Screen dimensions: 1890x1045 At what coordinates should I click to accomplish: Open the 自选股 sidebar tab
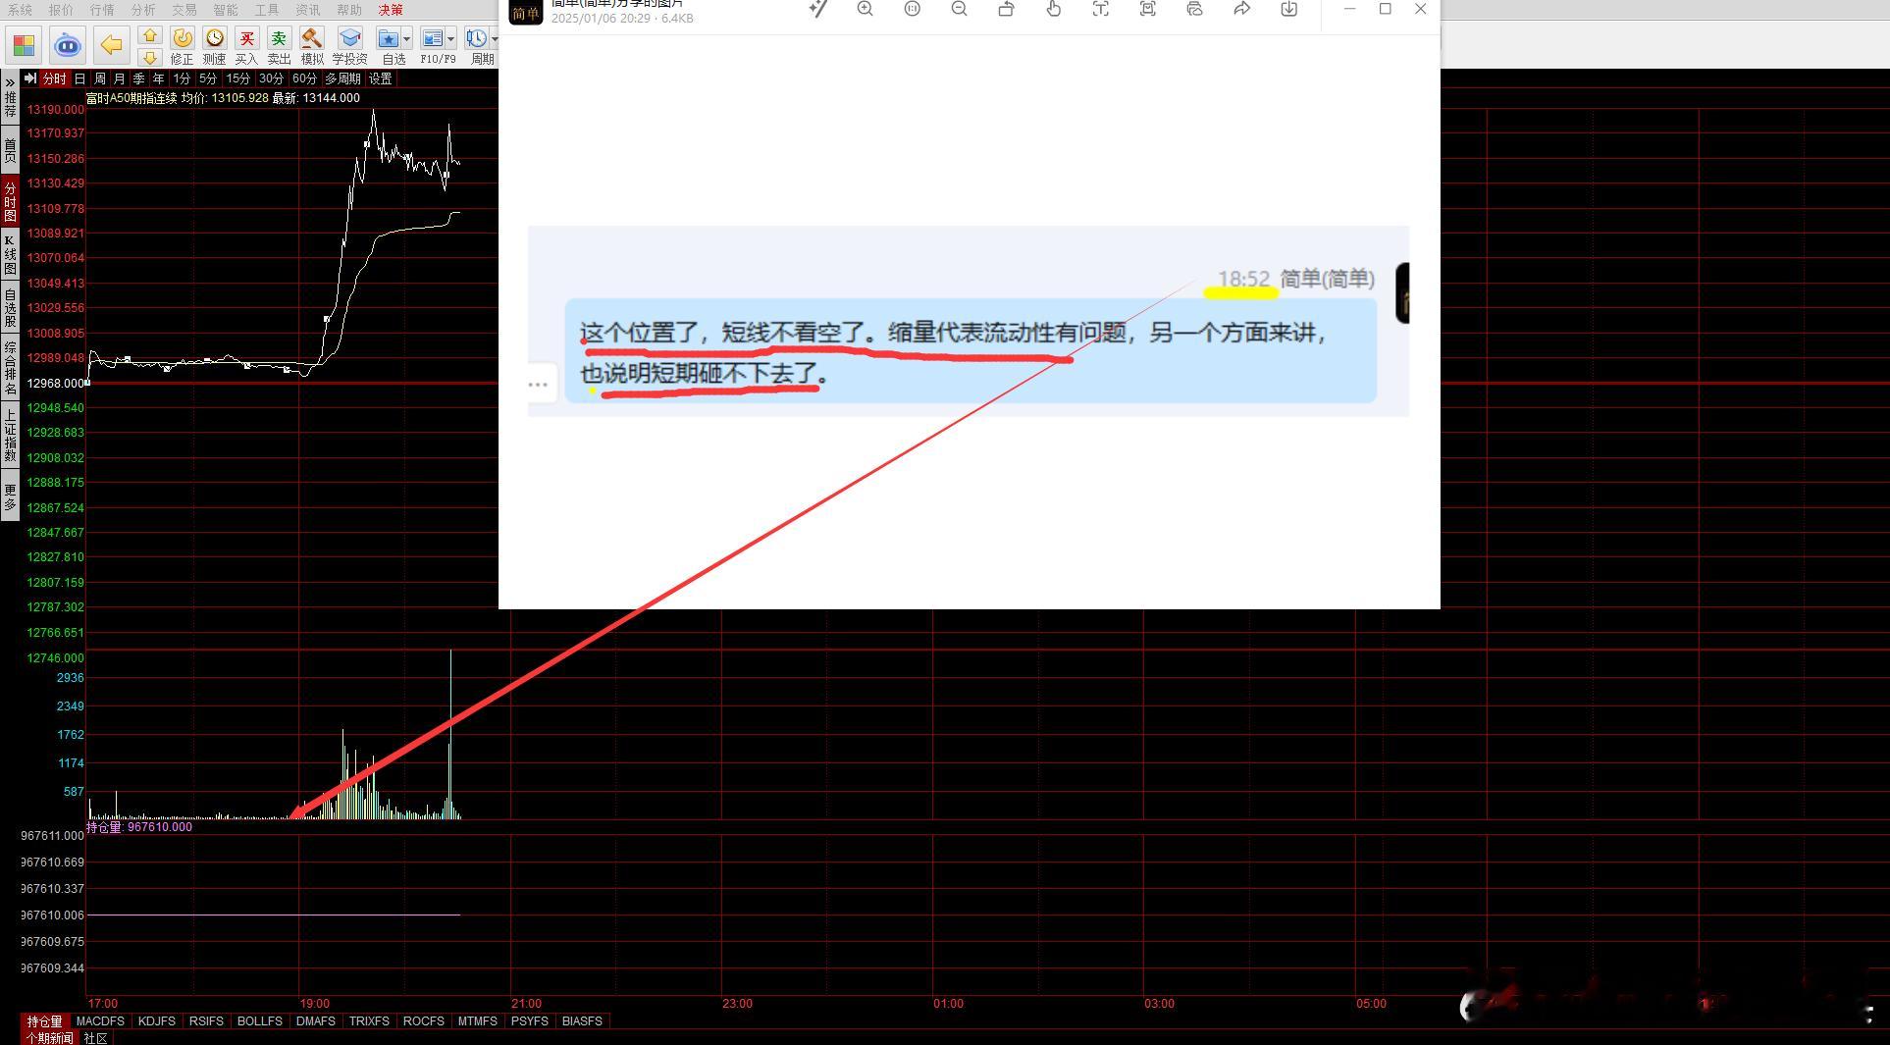click(10, 308)
